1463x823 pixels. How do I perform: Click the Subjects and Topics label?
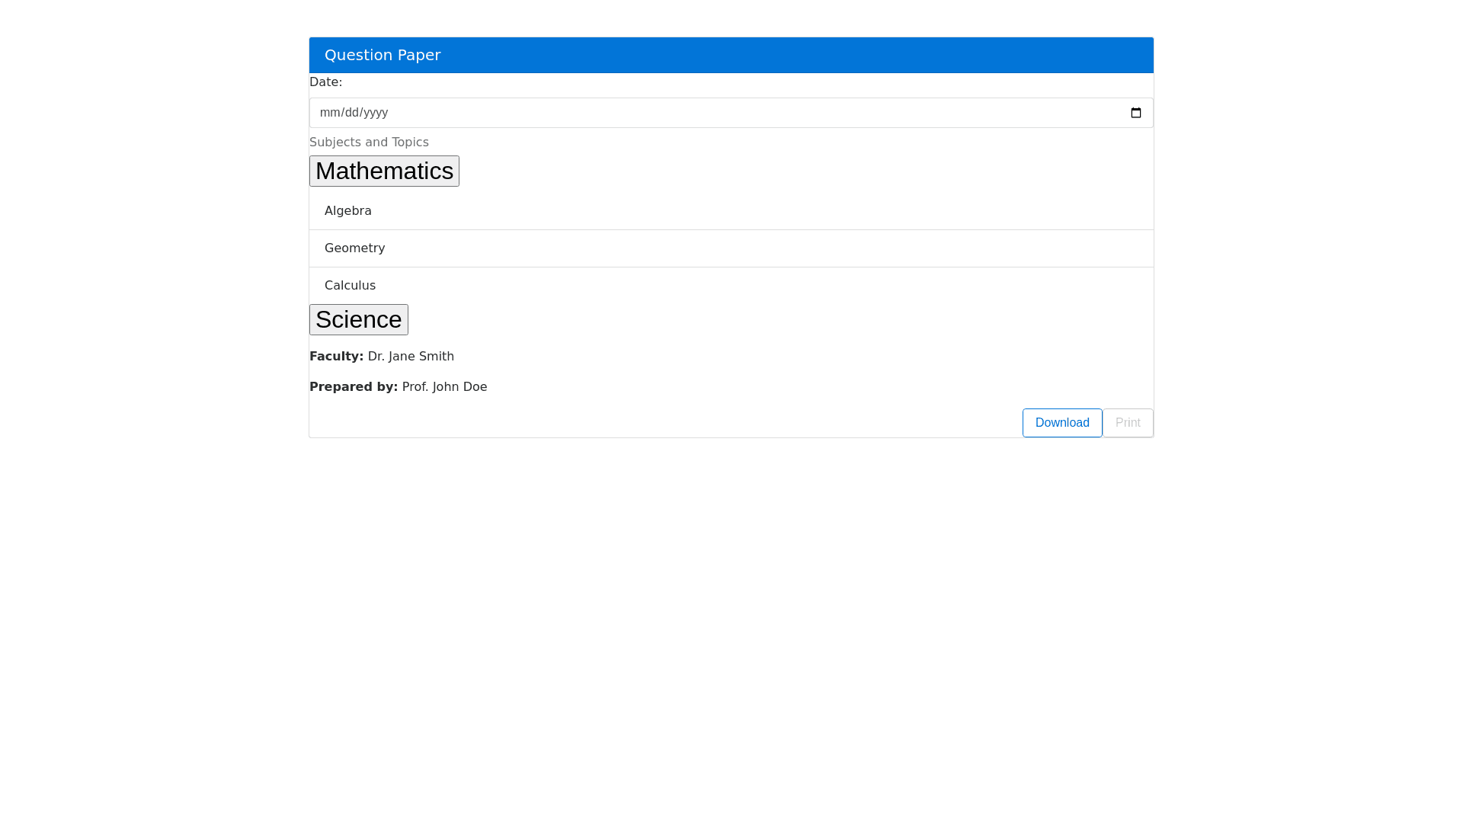point(369,143)
